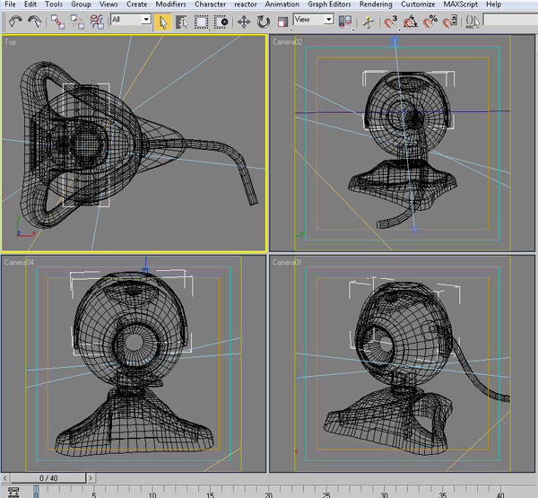Click the Rectangular Selection Region icon
This screenshot has height=498, width=538.
tap(202, 22)
